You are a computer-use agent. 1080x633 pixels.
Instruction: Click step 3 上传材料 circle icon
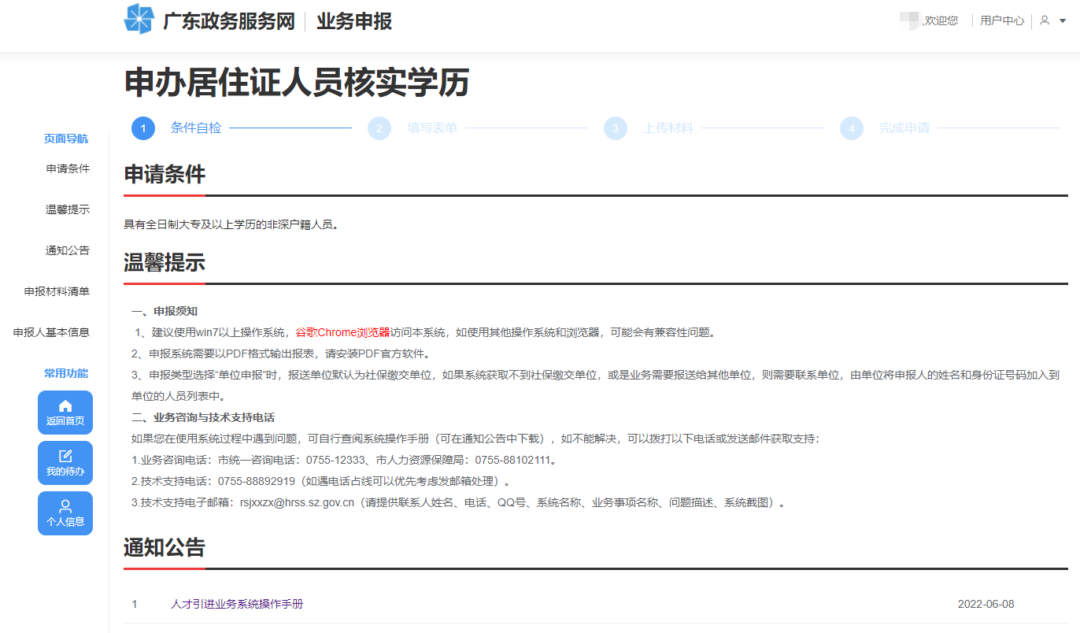[616, 128]
